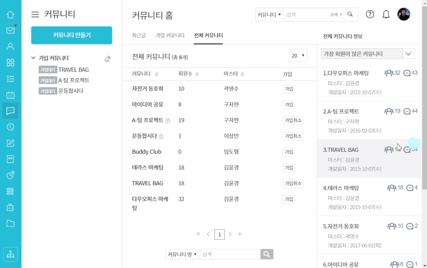
Task: Click the bottom community name search field
Action: [231, 254]
